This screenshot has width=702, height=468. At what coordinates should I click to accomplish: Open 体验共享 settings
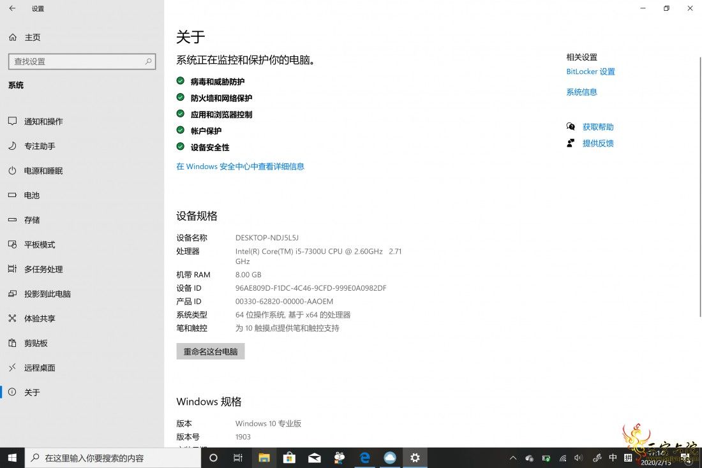[82, 318]
